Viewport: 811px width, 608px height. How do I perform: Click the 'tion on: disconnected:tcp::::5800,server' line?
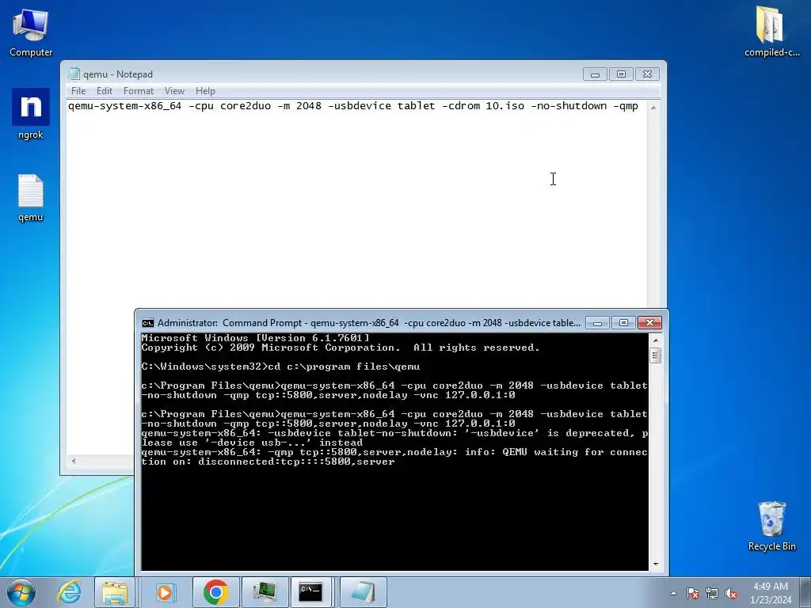pos(268,462)
